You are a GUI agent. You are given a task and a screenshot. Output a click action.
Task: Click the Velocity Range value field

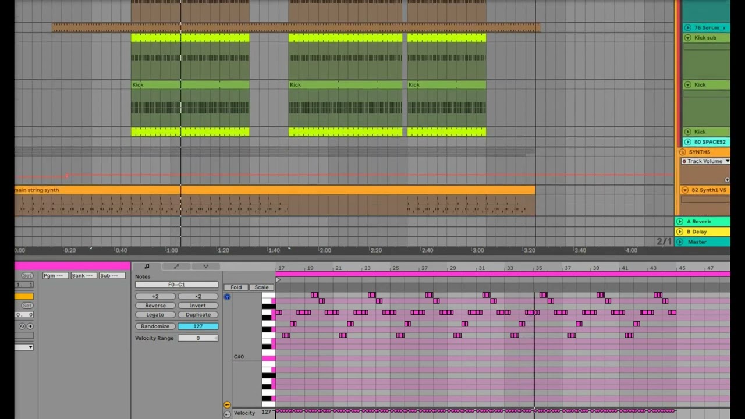198,338
